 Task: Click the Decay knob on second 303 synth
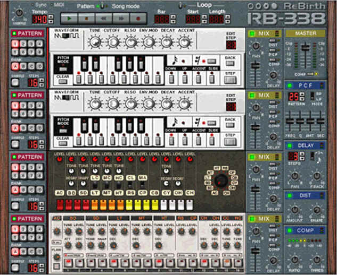(x=167, y=104)
